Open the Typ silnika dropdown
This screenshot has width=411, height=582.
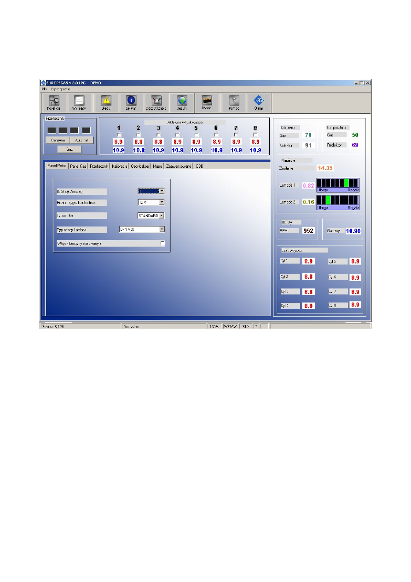[x=161, y=216]
